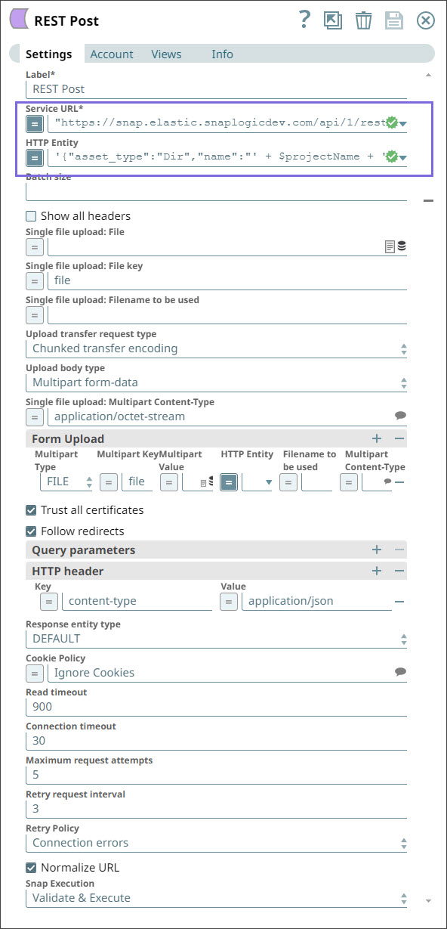Save the snap settings via disk icon
The width and height of the screenshot is (447, 929).
point(393,20)
